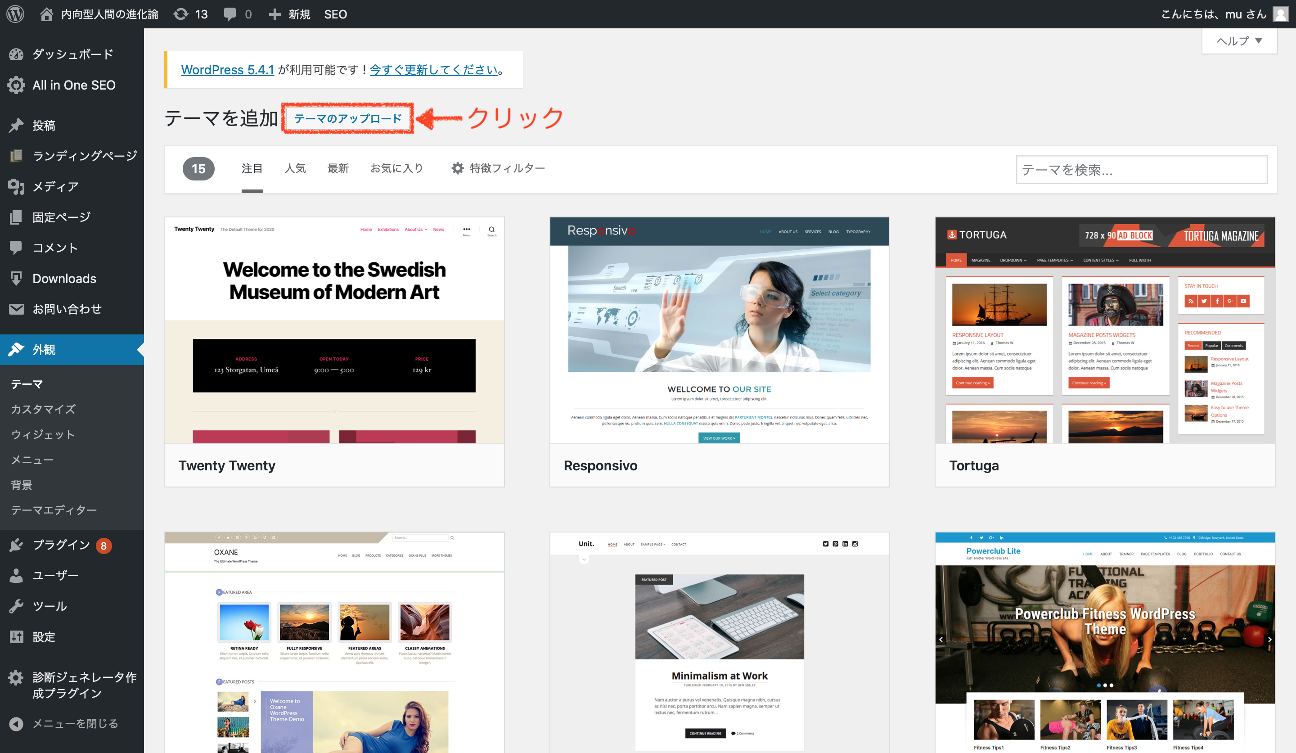
Task: Click the Twenty Twenty theme name
Action: pos(227,465)
